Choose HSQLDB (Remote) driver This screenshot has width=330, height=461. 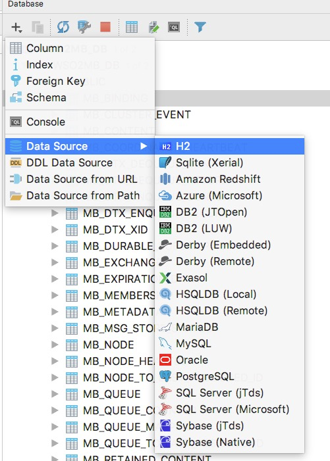(x=229, y=311)
